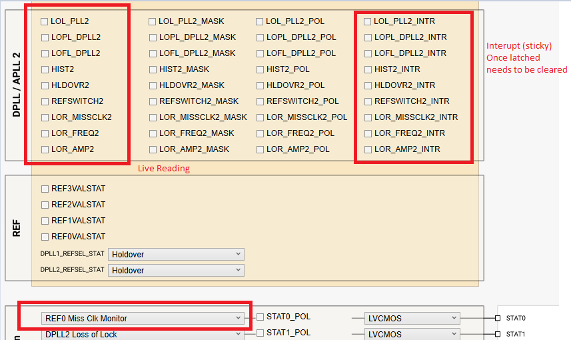Screen dimensions: 571x340
Task: Open the DPLL2_REFSEL_STAT Holdover dropdown
Action: (177, 271)
